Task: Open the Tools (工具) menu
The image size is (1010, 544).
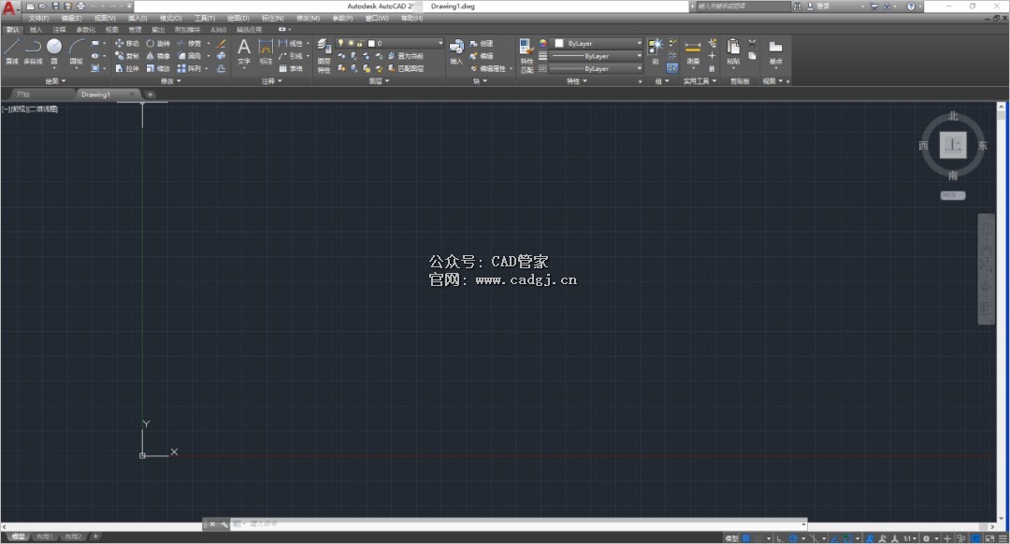Action: click(205, 18)
